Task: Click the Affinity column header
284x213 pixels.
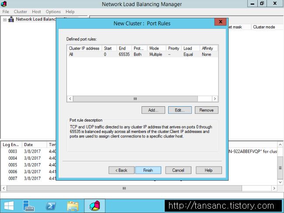Action: 209,48
